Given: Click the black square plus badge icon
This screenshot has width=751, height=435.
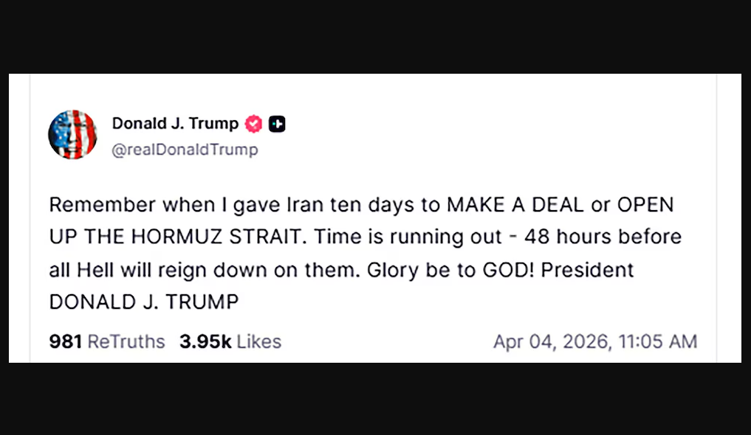Looking at the screenshot, I should 277,124.
